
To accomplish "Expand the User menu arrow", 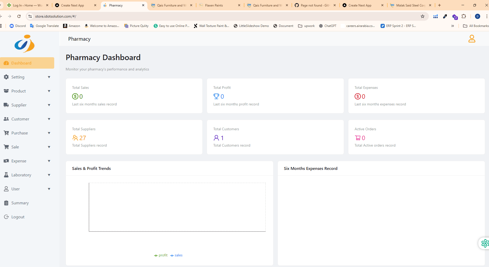I will pyautogui.click(x=49, y=189).
